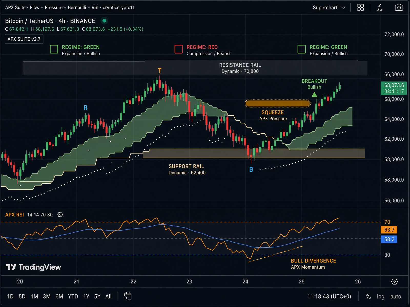Screen dimensions: 410x307
Task: Select the 3M time range
Action: pos(47,297)
